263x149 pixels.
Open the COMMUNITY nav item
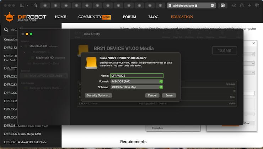(90, 17)
